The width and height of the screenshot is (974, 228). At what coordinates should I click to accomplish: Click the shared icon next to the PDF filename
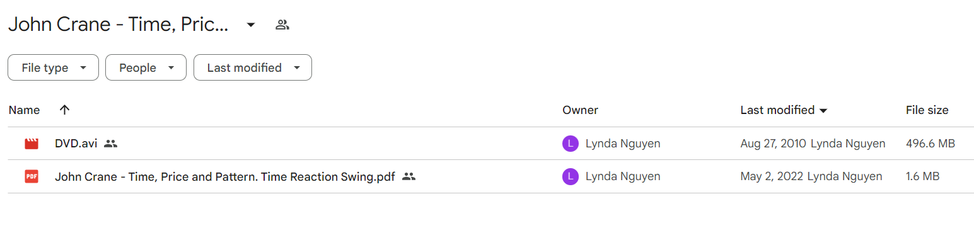point(409,177)
